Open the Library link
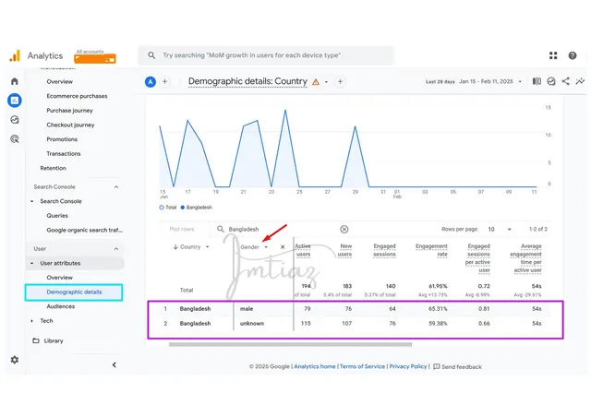 pos(54,340)
